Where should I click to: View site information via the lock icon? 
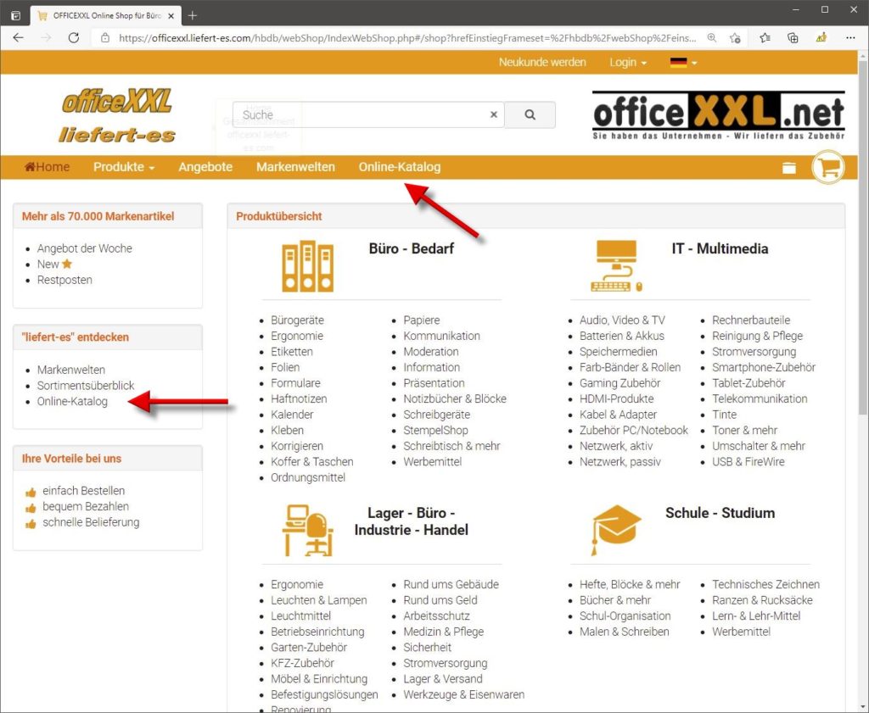(104, 37)
